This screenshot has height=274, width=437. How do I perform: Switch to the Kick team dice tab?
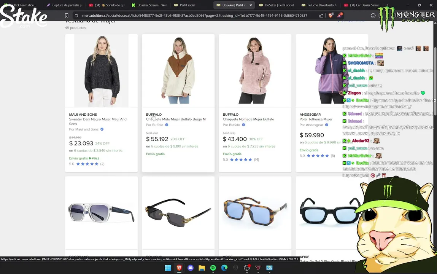coord(22,5)
